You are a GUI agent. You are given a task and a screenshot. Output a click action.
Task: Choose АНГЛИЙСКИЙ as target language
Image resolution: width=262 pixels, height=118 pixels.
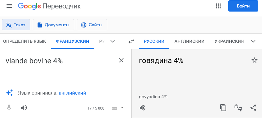(190, 41)
